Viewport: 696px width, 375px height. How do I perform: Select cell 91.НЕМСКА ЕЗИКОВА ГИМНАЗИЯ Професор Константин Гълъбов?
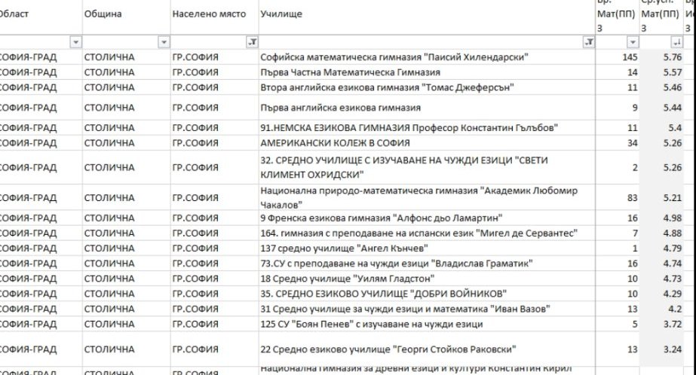[x=427, y=128]
